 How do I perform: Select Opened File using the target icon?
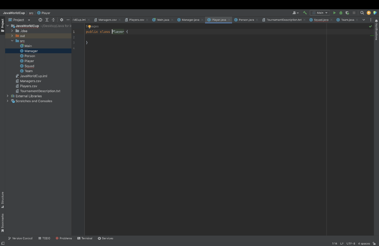tap(40, 20)
